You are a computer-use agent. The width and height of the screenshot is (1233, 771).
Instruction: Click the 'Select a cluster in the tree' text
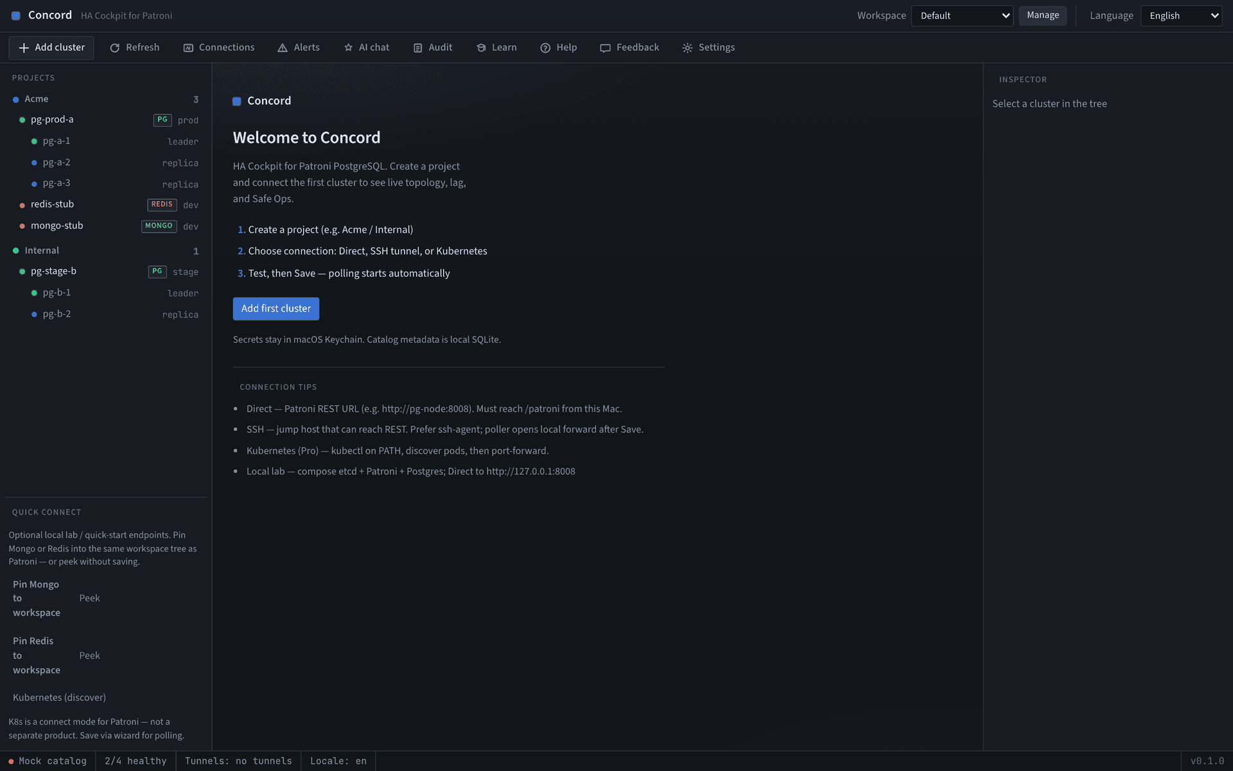1049,104
